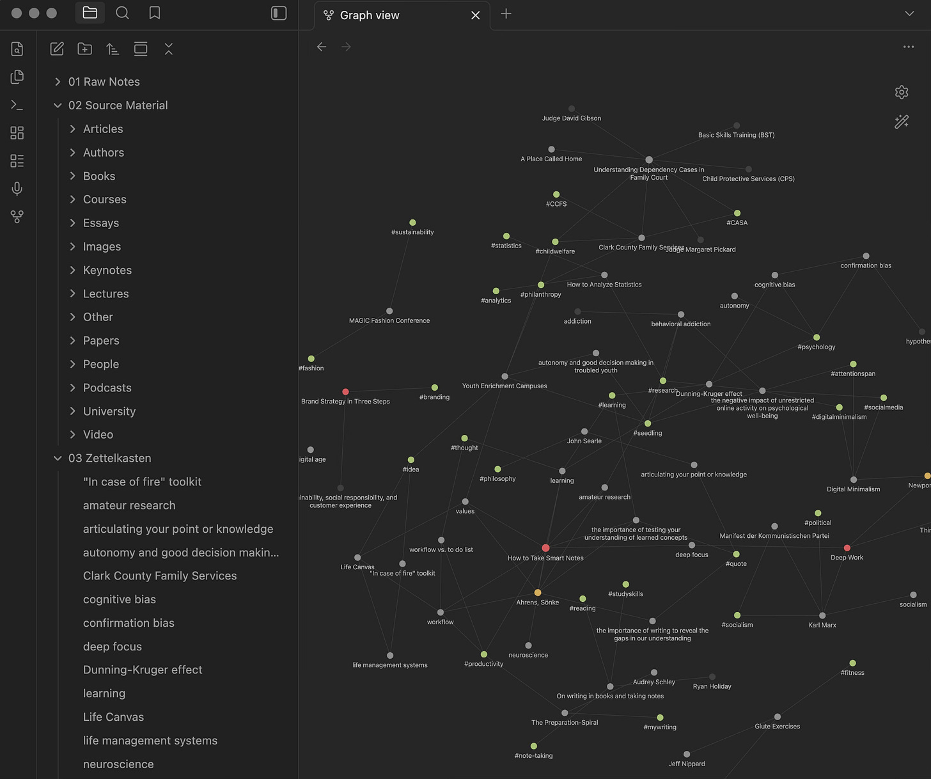This screenshot has height=779, width=931.
Task: Open the more options ellipsis menu
Action: (909, 47)
